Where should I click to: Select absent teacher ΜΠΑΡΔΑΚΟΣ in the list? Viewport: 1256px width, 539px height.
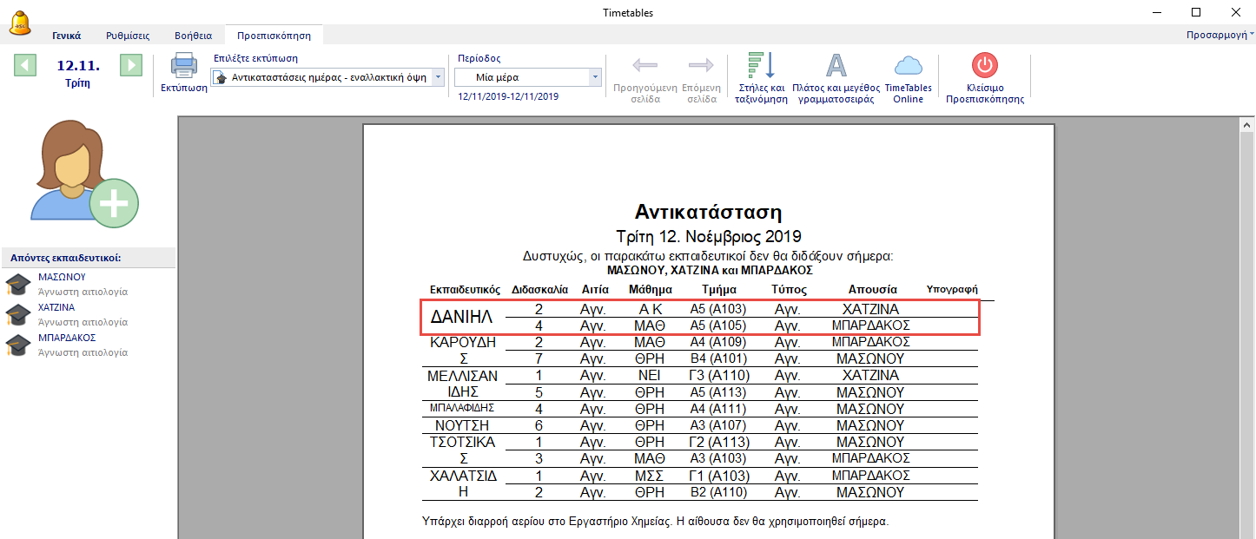[x=66, y=339]
